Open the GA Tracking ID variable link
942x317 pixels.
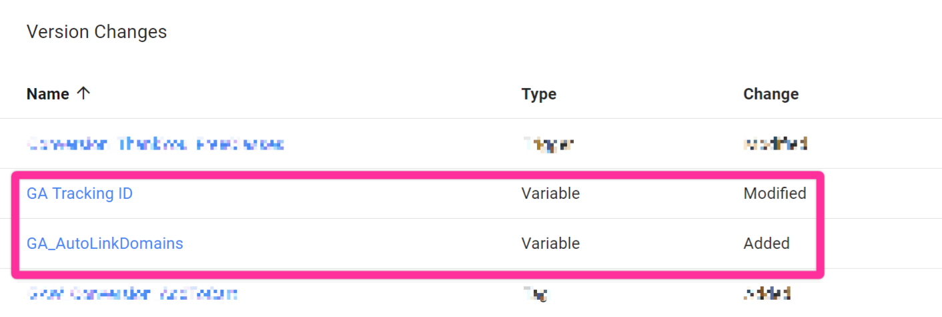[79, 194]
